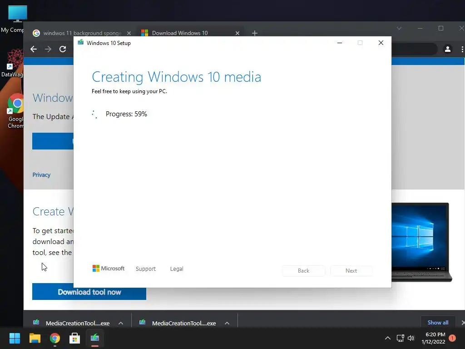Open the volume tray icon
The height and width of the screenshot is (349, 465).
(x=411, y=338)
